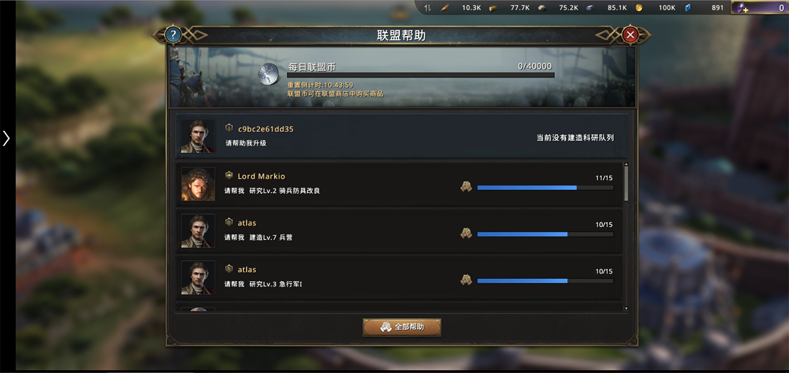The height and width of the screenshot is (373, 789).
Task: Open c9bc2e61dd35 player portrait
Action: (x=198, y=136)
